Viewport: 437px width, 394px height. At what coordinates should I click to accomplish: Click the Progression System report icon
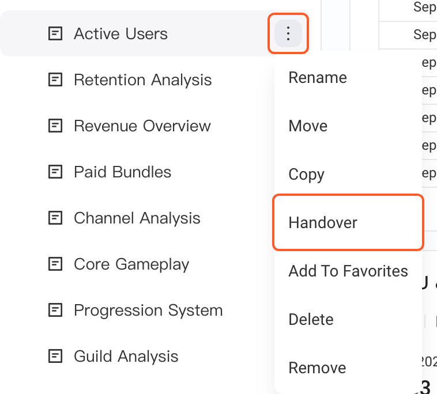pos(55,310)
